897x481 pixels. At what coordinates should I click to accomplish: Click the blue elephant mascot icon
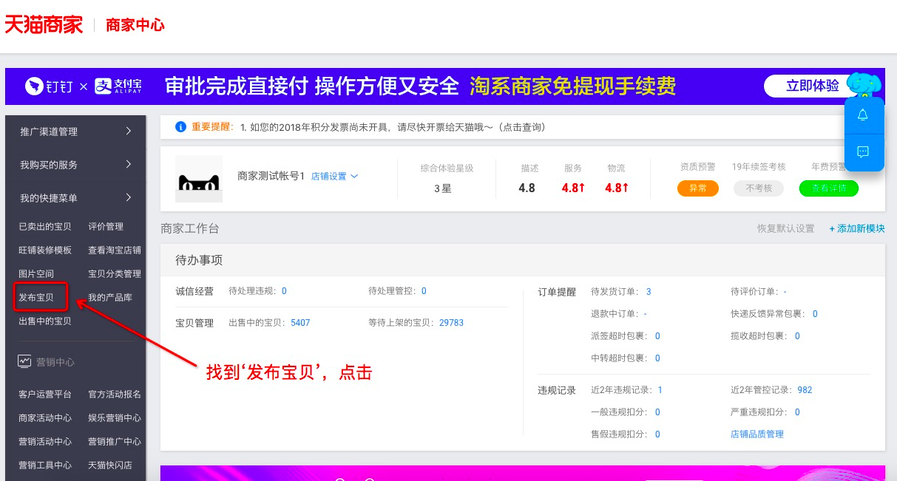865,85
